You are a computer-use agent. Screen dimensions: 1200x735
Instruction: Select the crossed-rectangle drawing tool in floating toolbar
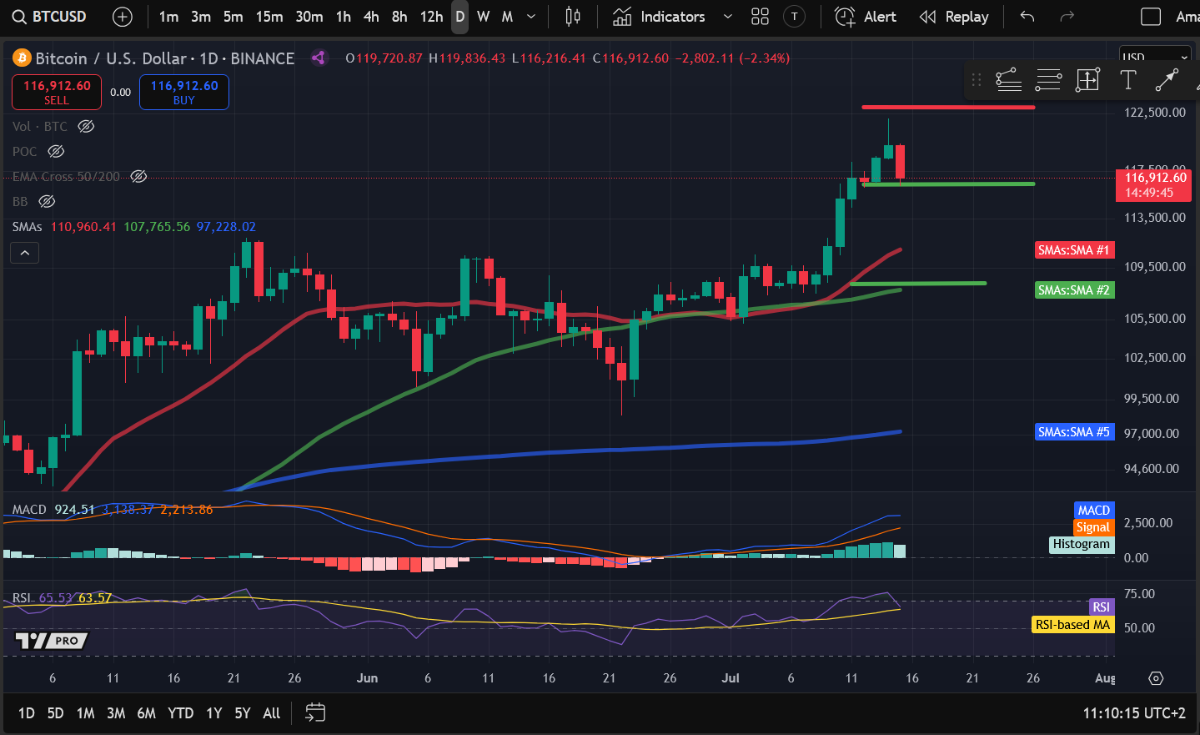click(x=1088, y=80)
